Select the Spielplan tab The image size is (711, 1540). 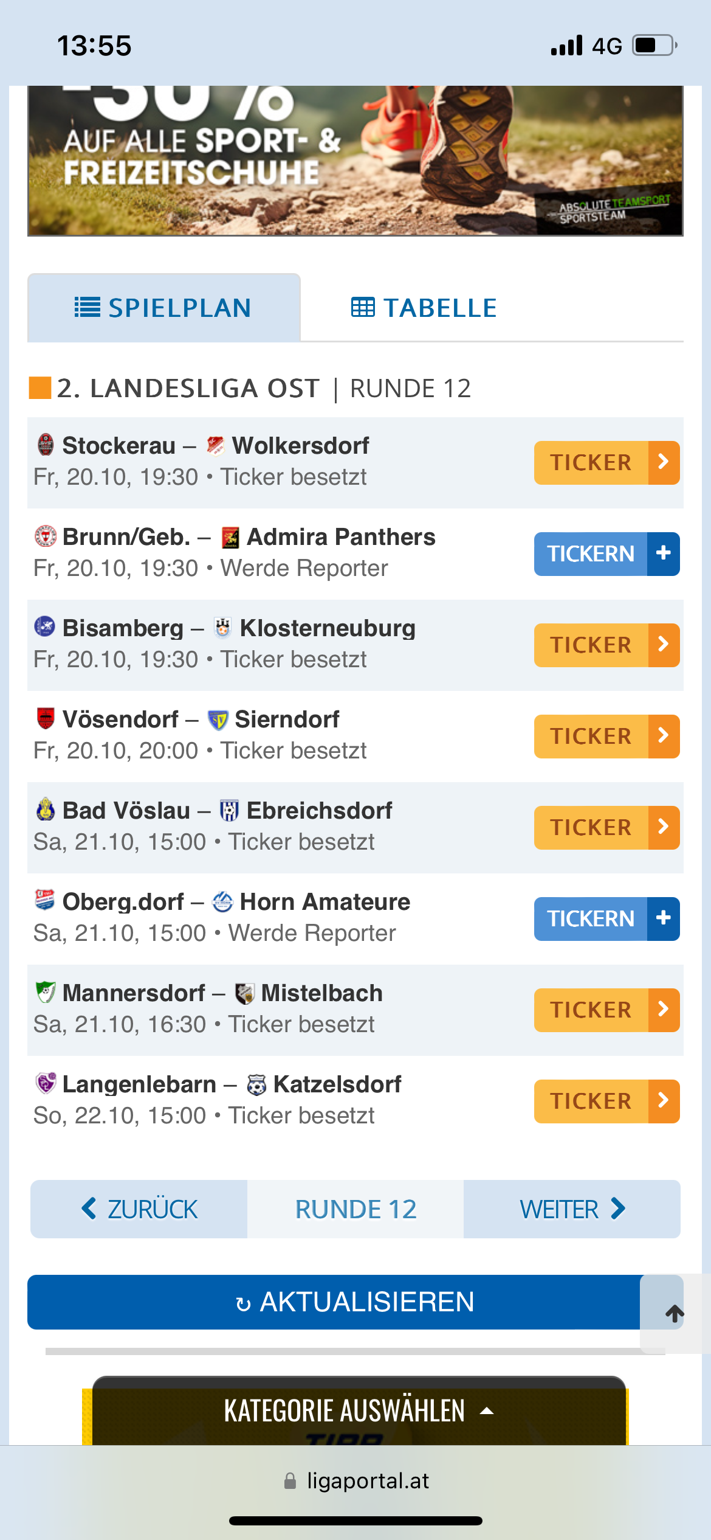164,308
